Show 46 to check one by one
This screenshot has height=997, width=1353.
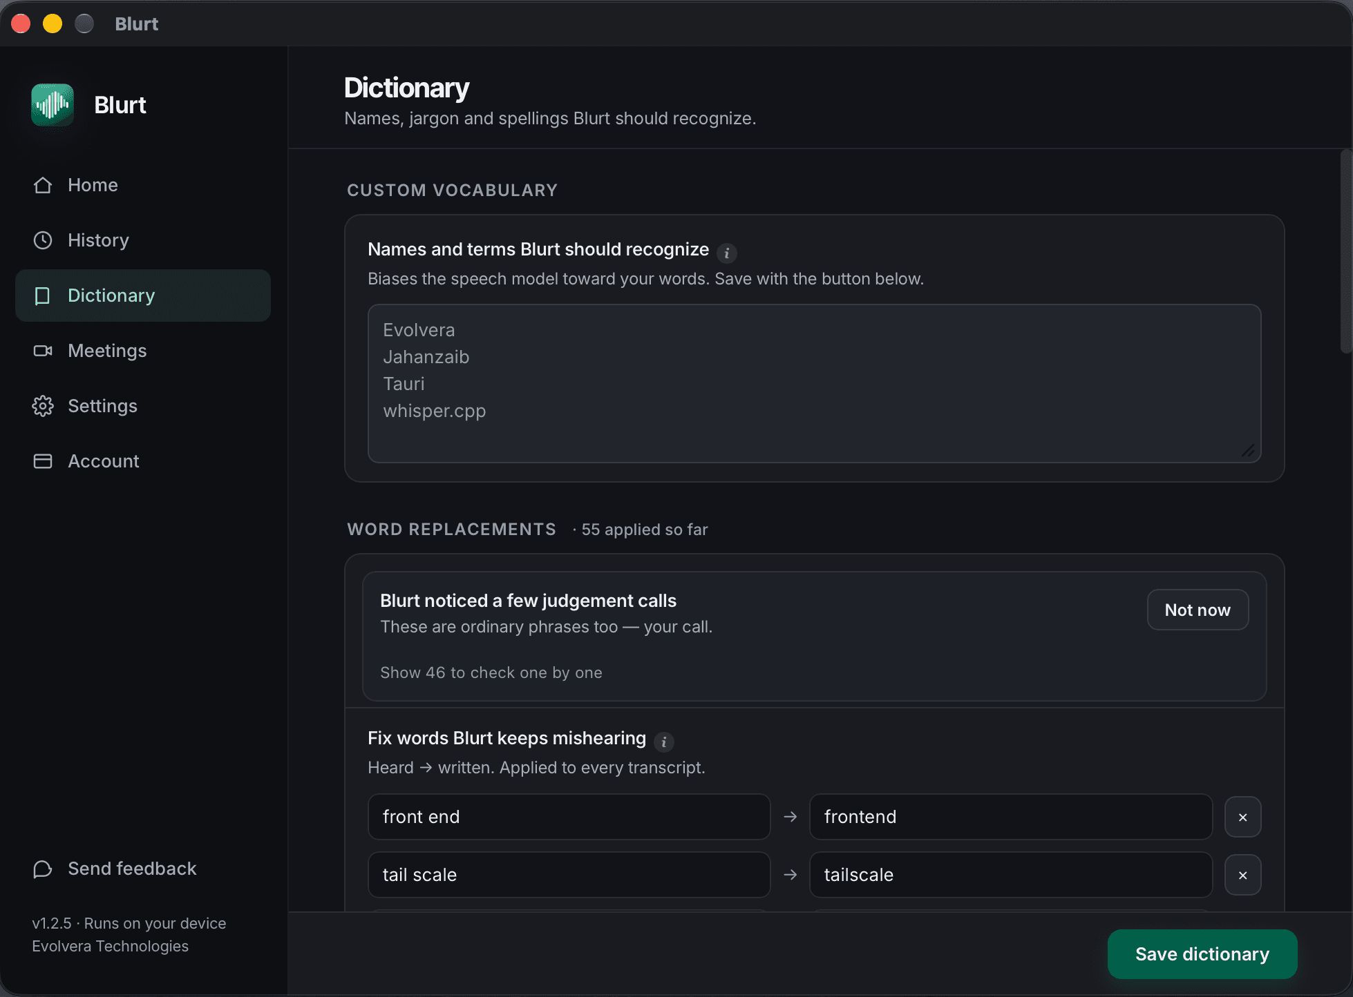pos(491,672)
